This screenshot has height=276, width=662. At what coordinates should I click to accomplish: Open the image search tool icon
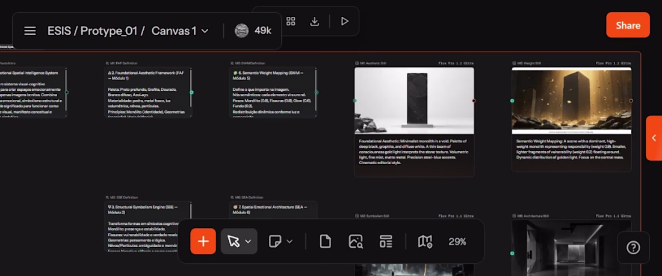coord(356,241)
